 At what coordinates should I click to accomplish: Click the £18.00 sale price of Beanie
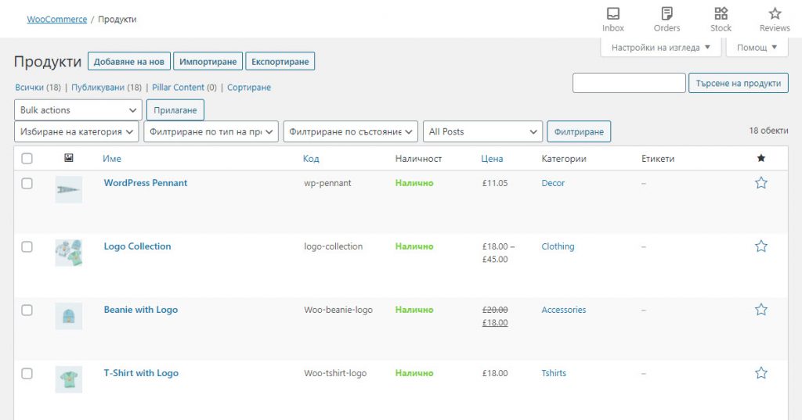tap(495, 322)
